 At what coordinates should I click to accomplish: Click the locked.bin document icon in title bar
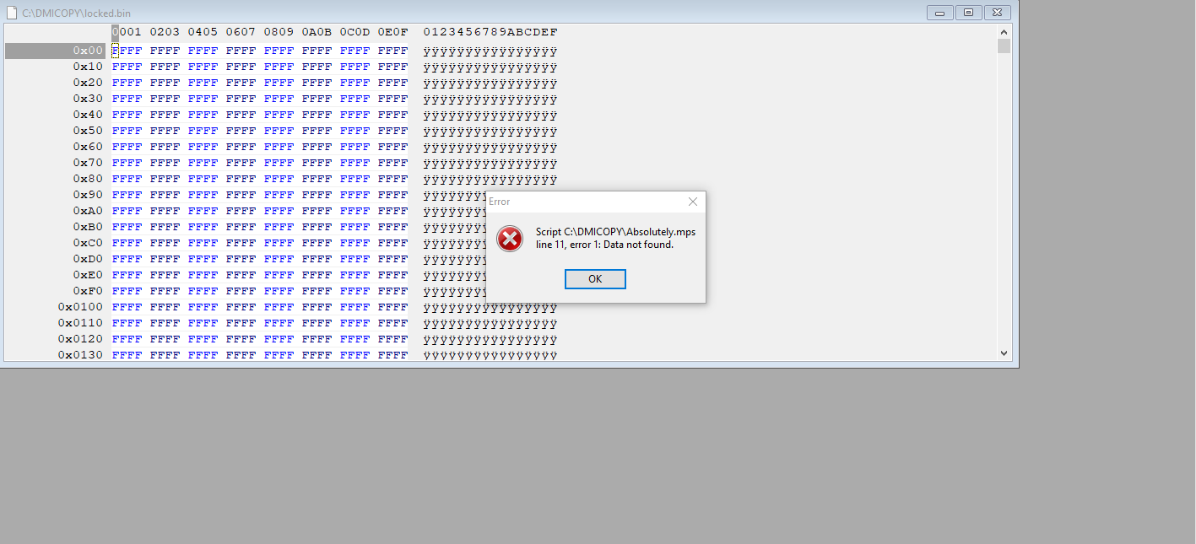coord(11,13)
